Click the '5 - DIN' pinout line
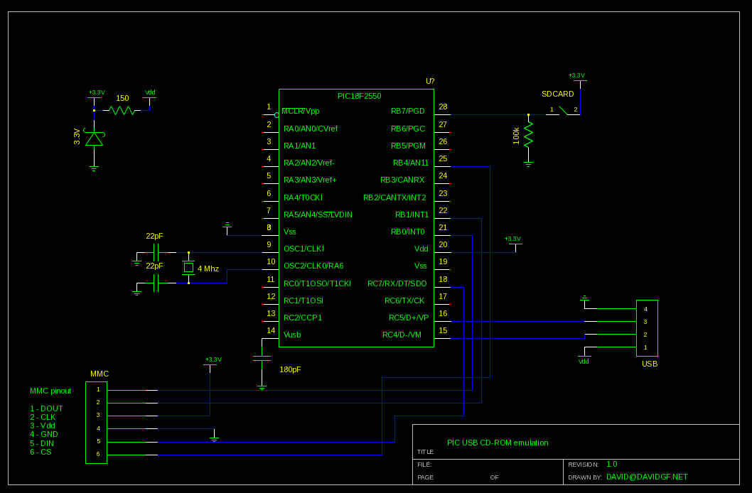This screenshot has height=493, width=752. point(42,444)
